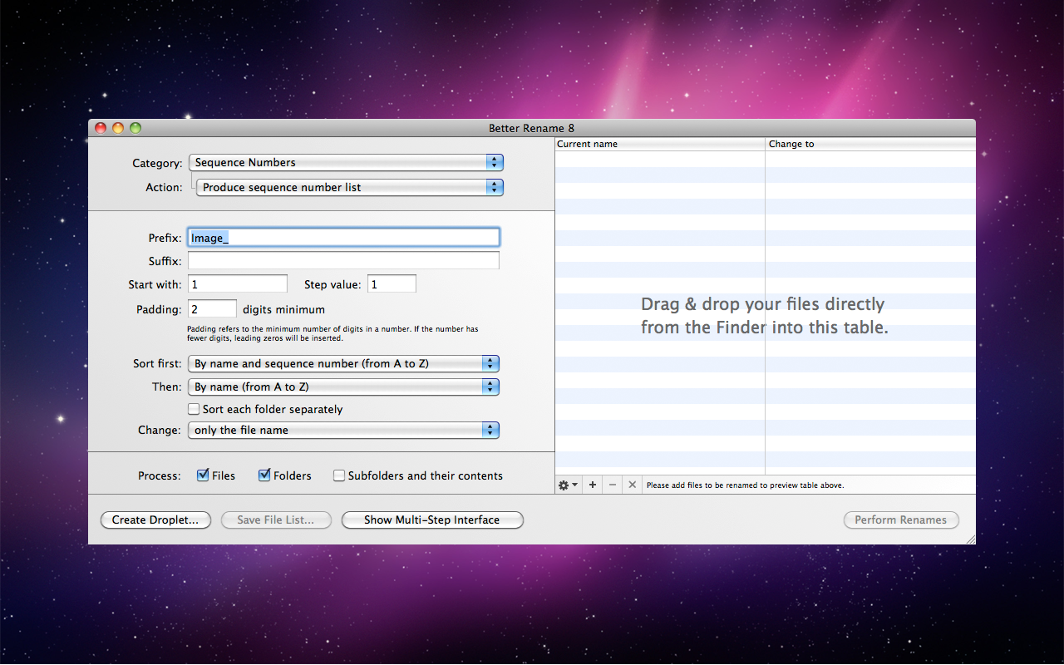Open the gear action menu below the table
The image size is (1064, 665).
coord(569,485)
